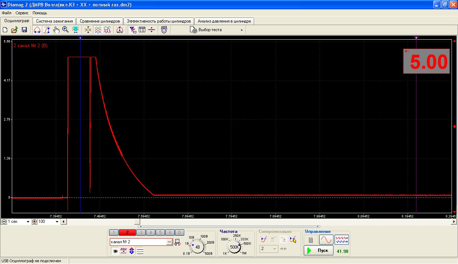Viewport: 458px width, 264px height.
Task: Toggle the horizontal stretch arc tool
Action: (37, 30)
